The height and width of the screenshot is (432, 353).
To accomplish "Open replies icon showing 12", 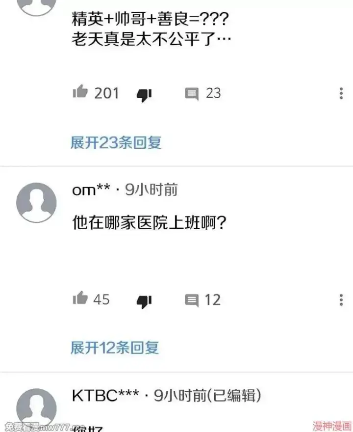I will click(x=192, y=300).
